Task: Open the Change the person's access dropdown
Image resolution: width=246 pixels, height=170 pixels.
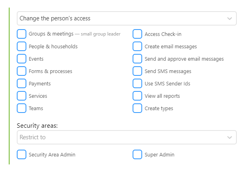Action: [x=127, y=18]
